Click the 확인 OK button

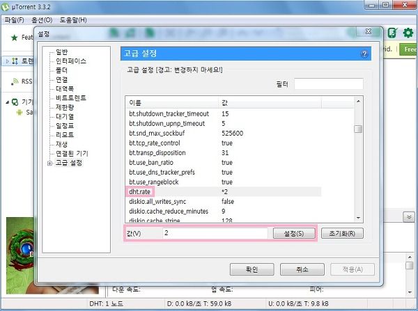coord(252,269)
